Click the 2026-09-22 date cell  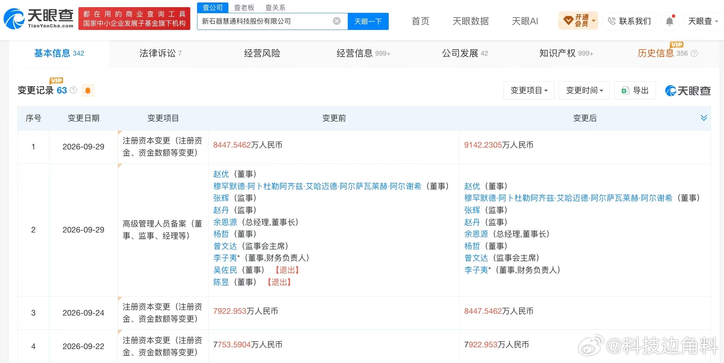[83, 346]
